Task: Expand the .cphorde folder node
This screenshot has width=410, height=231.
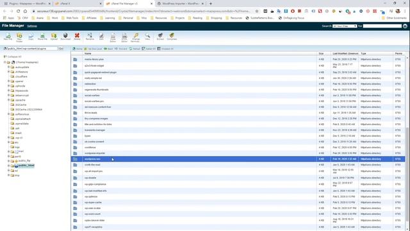Action: pos(8,86)
